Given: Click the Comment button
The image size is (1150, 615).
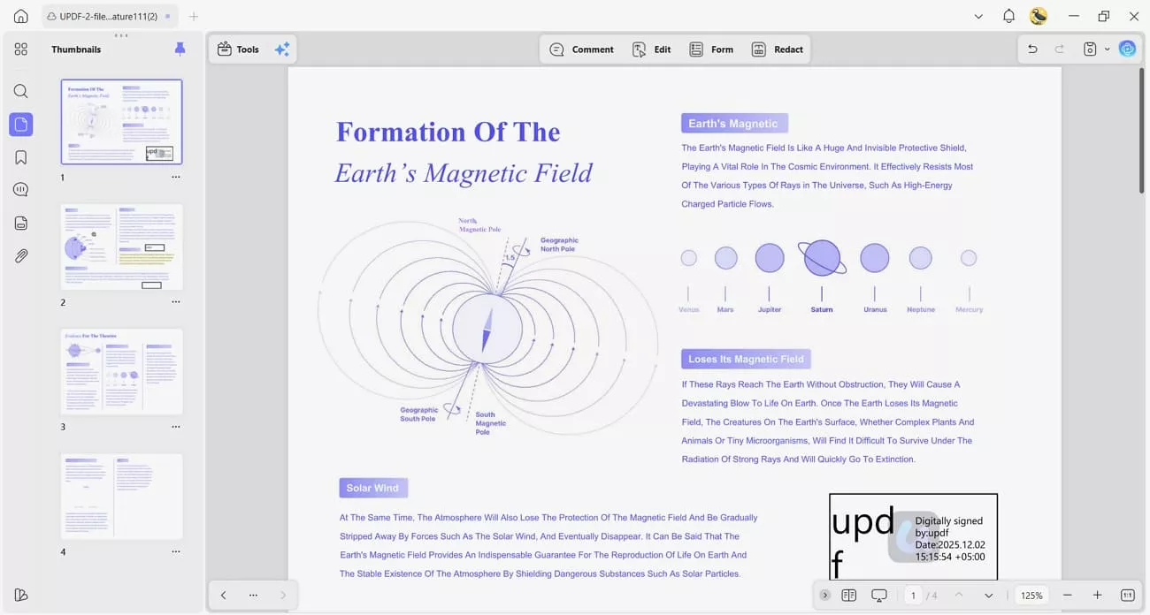Looking at the screenshot, I should click(x=581, y=49).
